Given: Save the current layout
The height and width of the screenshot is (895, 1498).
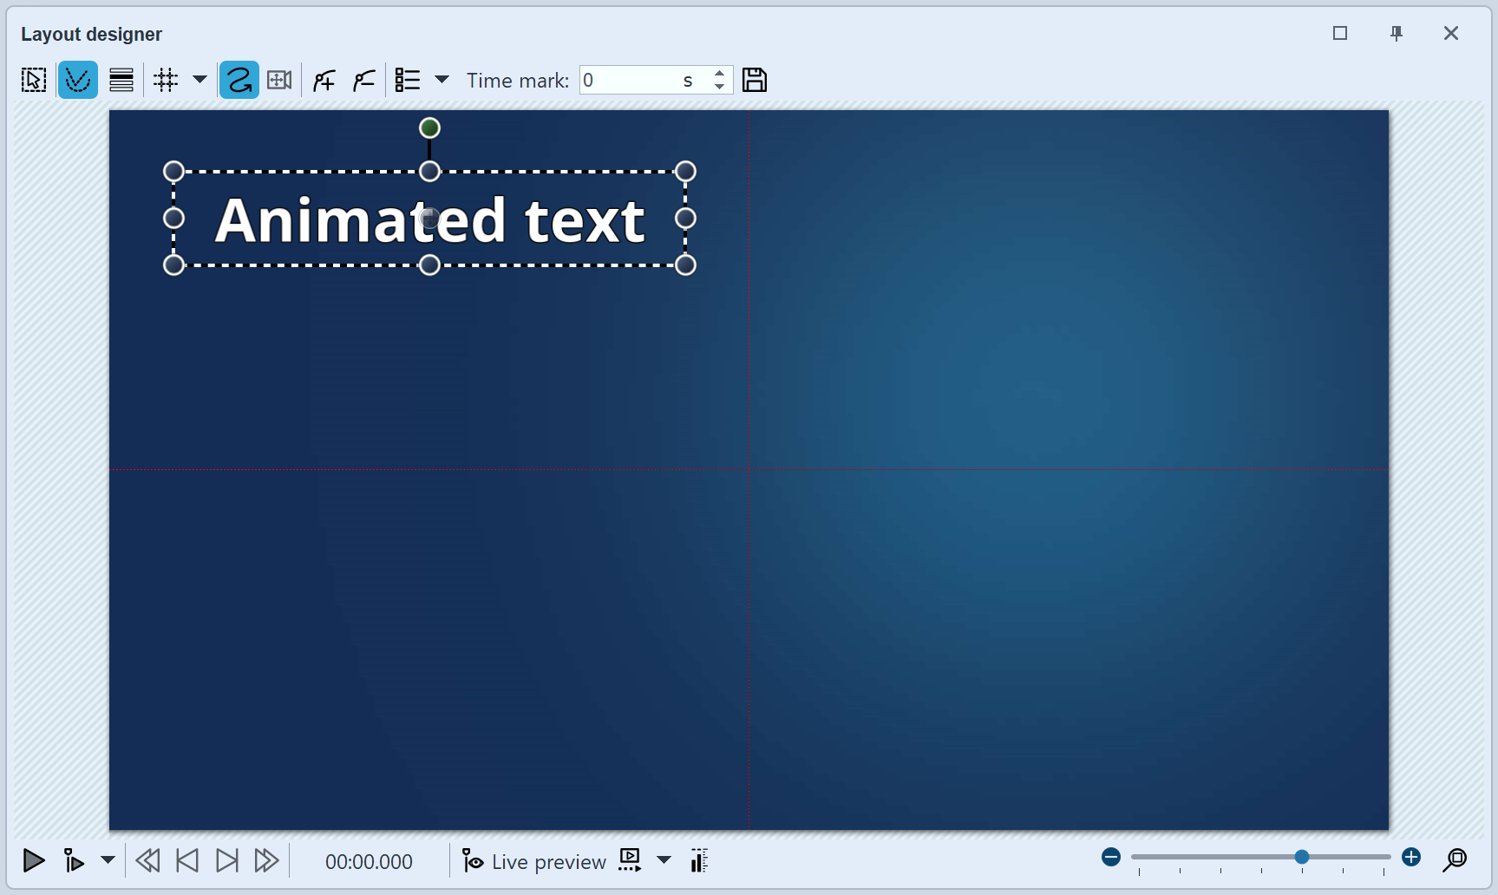Looking at the screenshot, I should click(754, 79).
